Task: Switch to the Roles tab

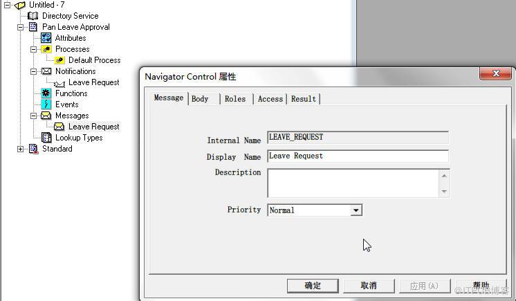Action: click(235, 99)
